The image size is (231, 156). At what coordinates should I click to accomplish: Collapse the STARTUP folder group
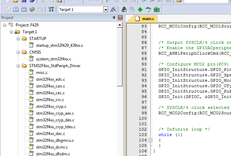tap(18, 39)
